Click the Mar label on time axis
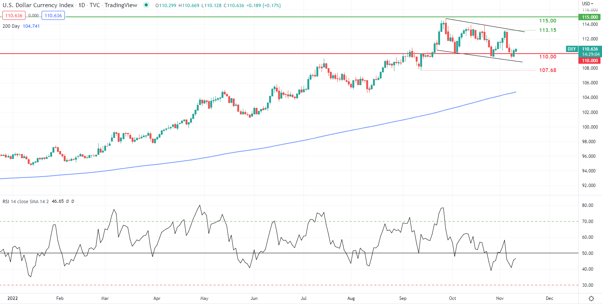Image resolution: width=602 pixels, height=304 pixels. click(x=105, y=299)
